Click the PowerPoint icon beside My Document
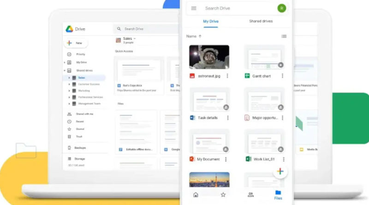 tap(192, 159)
